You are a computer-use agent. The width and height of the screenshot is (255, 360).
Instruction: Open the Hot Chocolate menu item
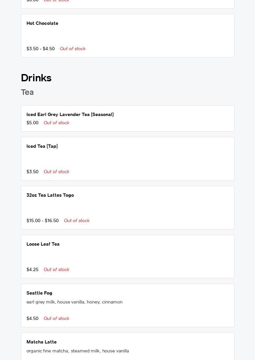click(42, 23)
